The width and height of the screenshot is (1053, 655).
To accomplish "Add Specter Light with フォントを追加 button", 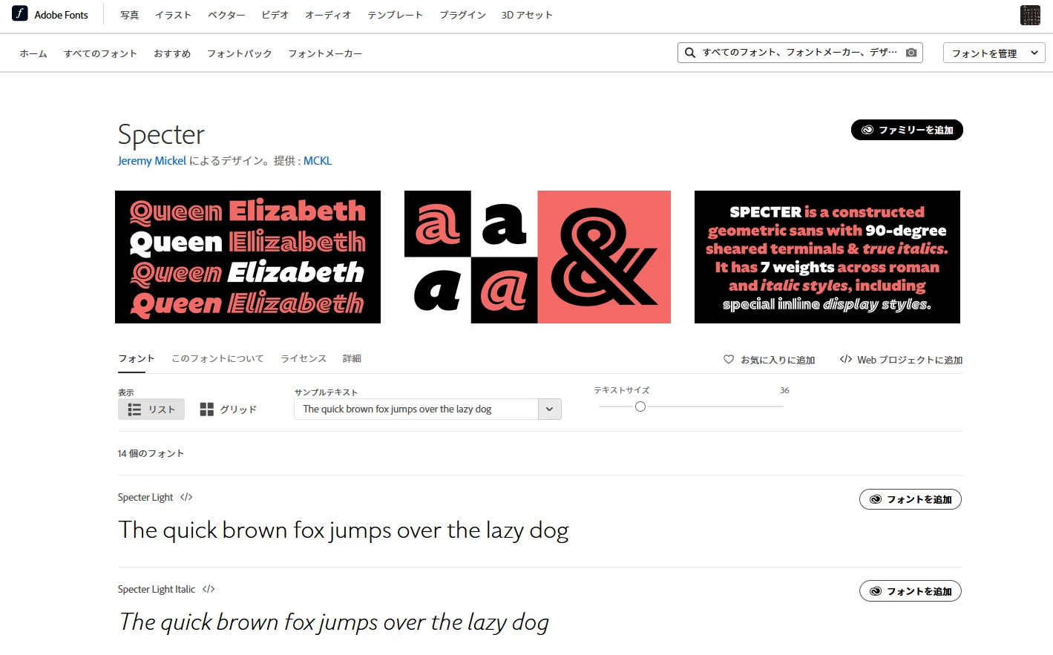I will pos(911,499).
